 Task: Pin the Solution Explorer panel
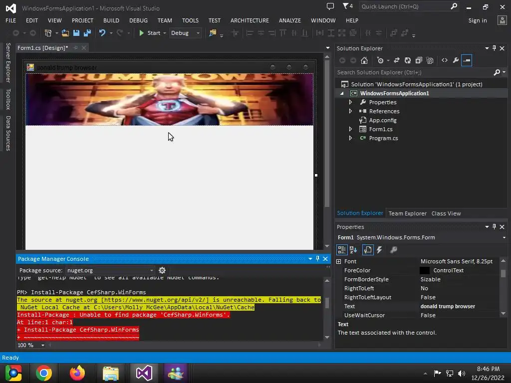point(494,48)
